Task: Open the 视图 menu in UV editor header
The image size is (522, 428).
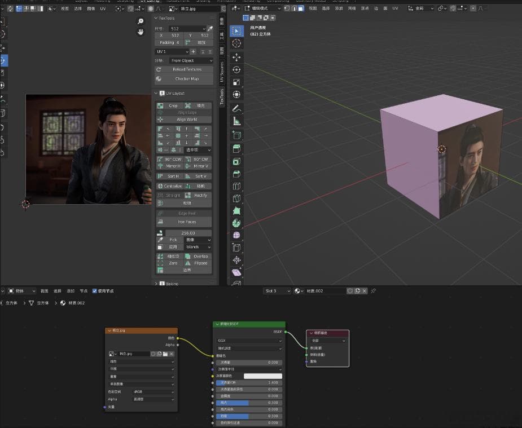Action: [x=65, y=8]
